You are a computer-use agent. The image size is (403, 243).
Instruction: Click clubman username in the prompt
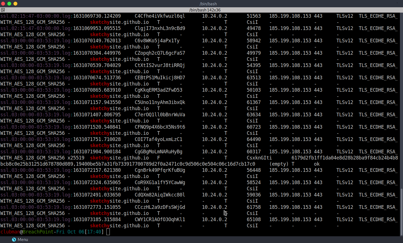[10, 232]
